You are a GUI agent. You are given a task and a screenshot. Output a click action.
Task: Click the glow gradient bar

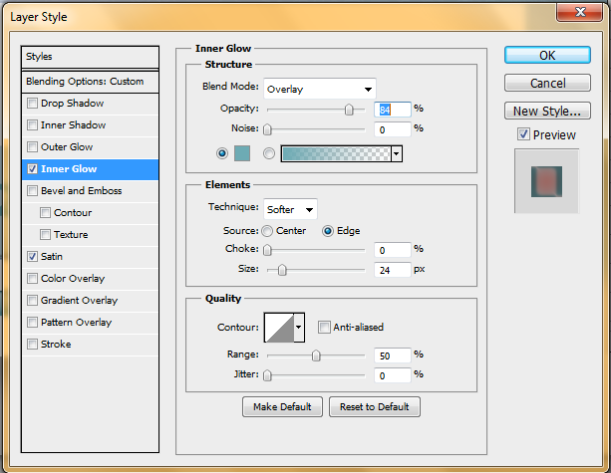(x=336, y=153)
